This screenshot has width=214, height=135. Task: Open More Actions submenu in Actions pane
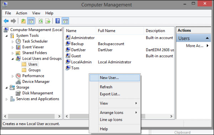(x=197, y=46)
